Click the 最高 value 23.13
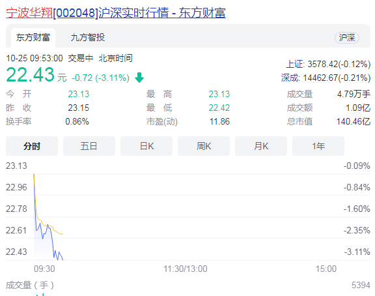Screen dimensions: 375x296 coord(219,94)
